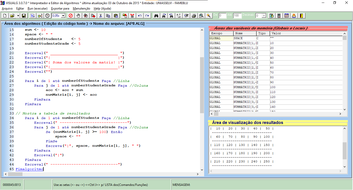
Task: Click the timer clock icon
Action: tap(47, 16)
